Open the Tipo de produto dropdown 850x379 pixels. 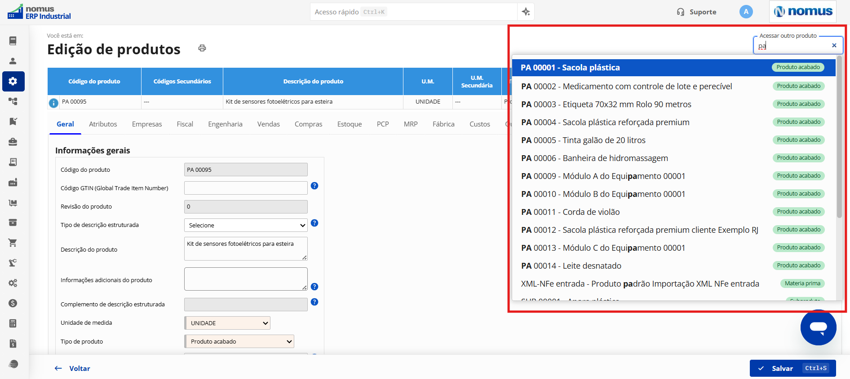click(x=239, y=341)
